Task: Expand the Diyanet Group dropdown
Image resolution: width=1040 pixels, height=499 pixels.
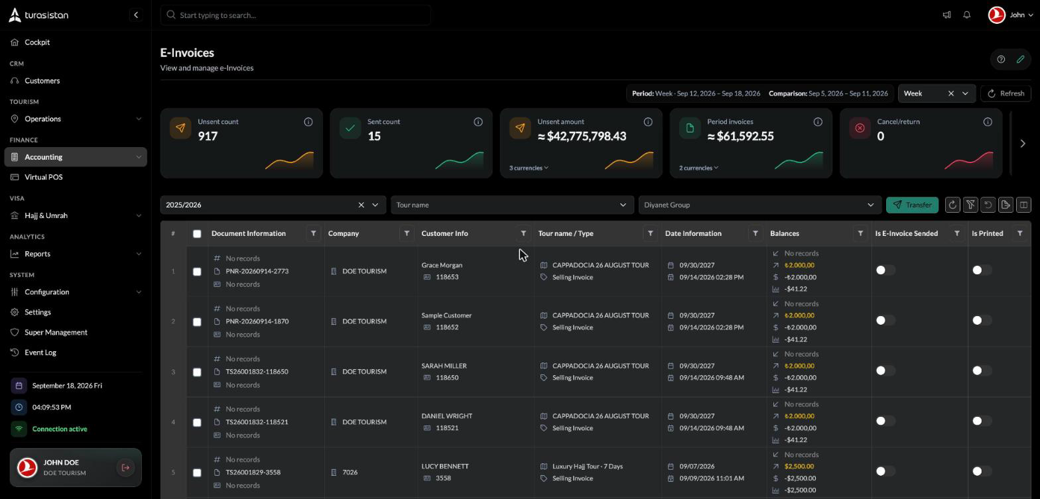Action: 759,205
